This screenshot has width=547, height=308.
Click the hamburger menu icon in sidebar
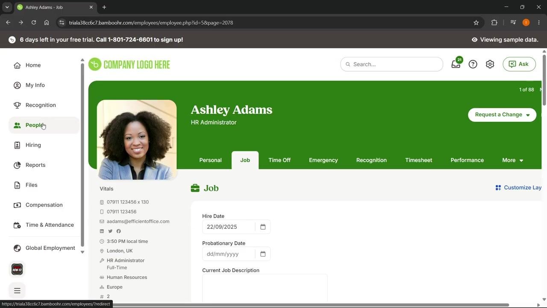17,291
